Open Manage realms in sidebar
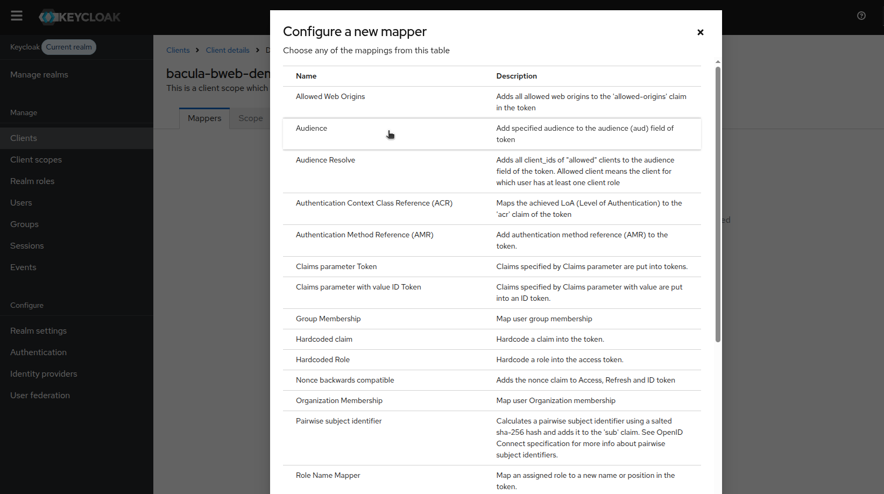 pos(39,75)
